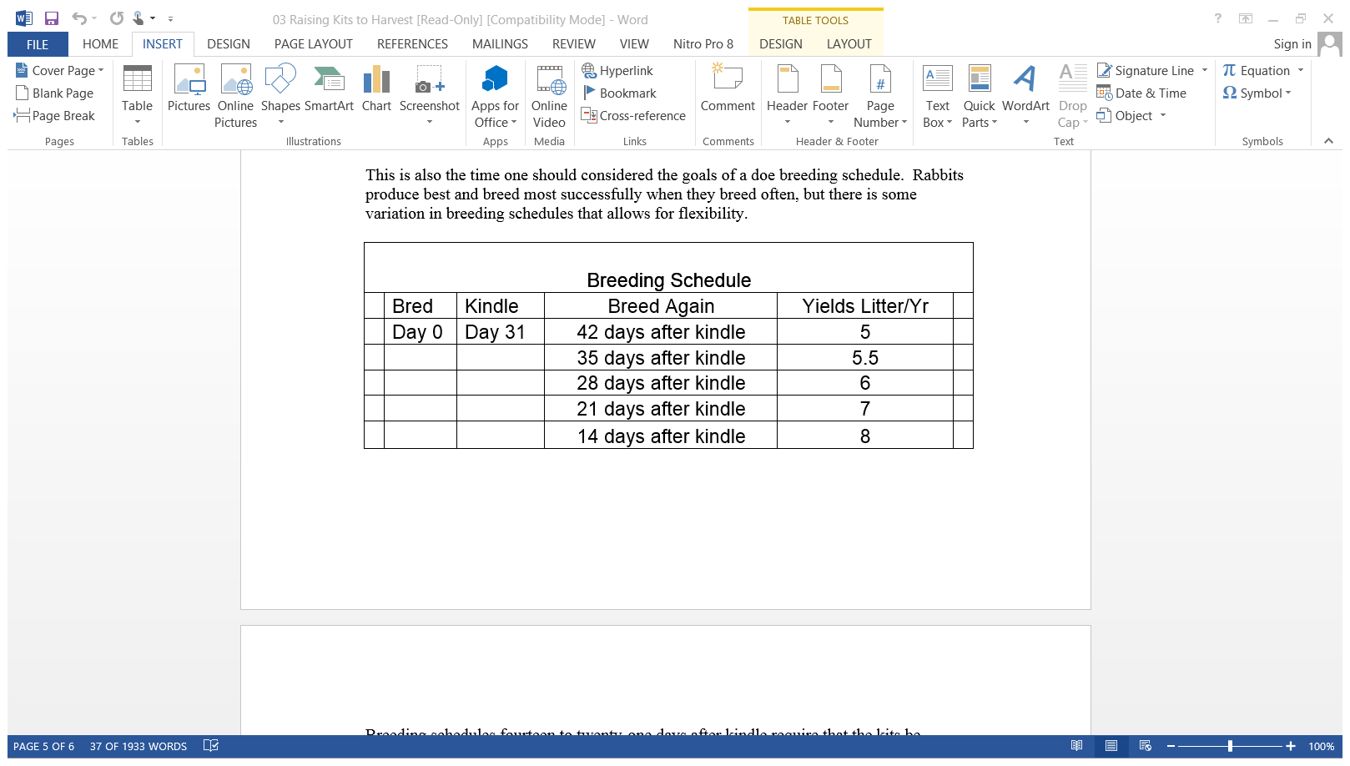Switch to Web Layout view
Viewport: 1350px width, 766px height.
pos(1145,746)
